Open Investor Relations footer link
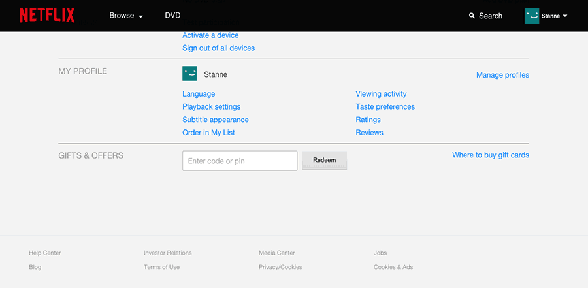 click(168, 253)
